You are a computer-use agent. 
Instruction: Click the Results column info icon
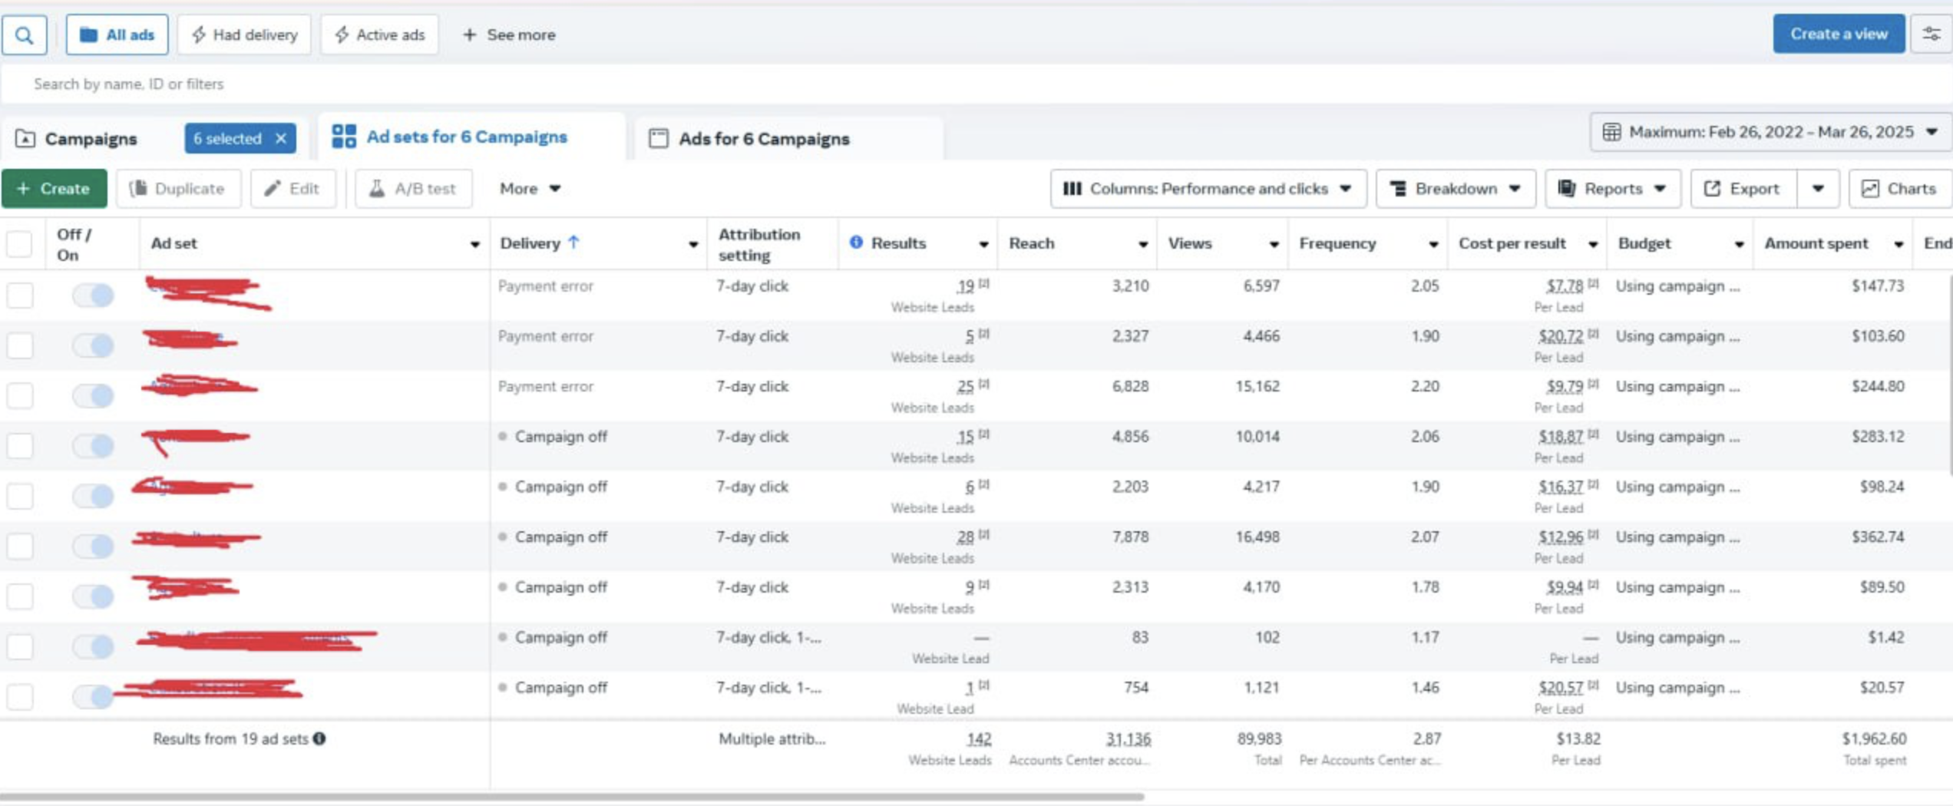point(856,243)
